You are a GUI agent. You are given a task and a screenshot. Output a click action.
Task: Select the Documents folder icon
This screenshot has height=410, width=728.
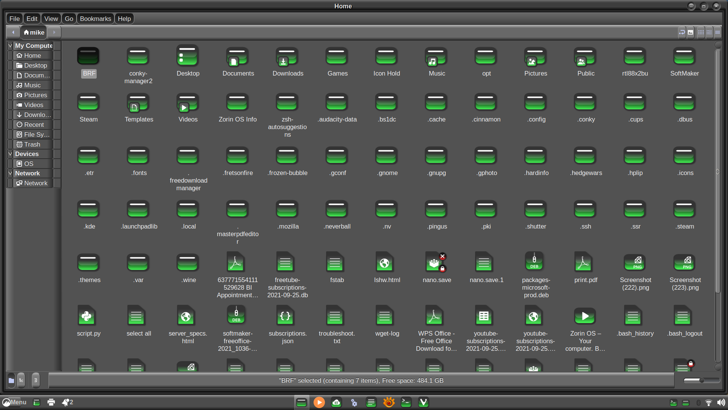(x=237, y=56)
